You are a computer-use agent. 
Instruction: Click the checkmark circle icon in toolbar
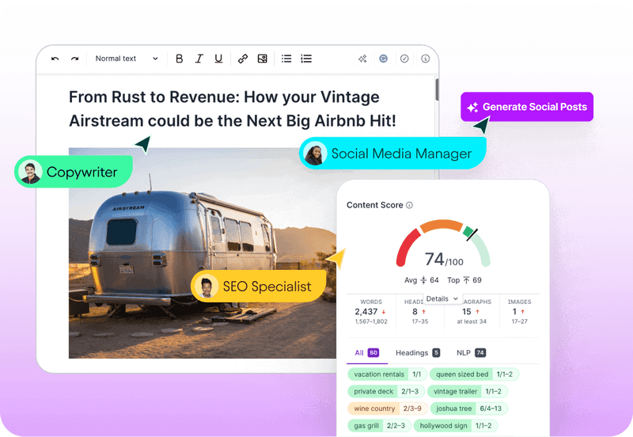tap(404, 59)
